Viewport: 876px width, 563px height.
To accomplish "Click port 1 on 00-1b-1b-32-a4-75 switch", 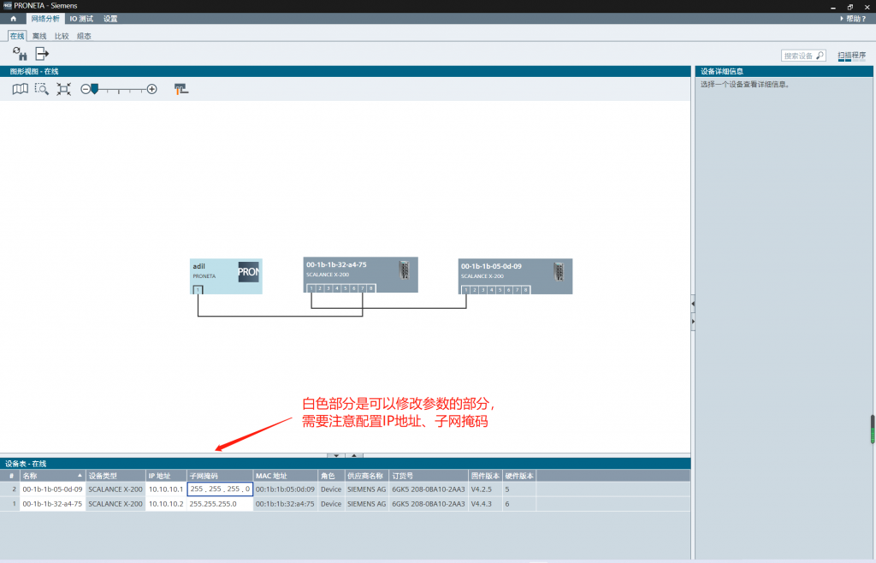I will [311, 288].
